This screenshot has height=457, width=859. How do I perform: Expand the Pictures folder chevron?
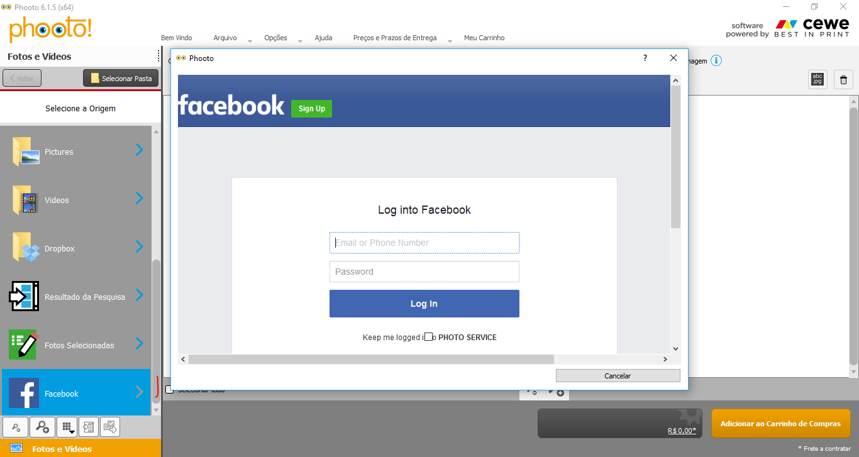(x=140, y=150)
